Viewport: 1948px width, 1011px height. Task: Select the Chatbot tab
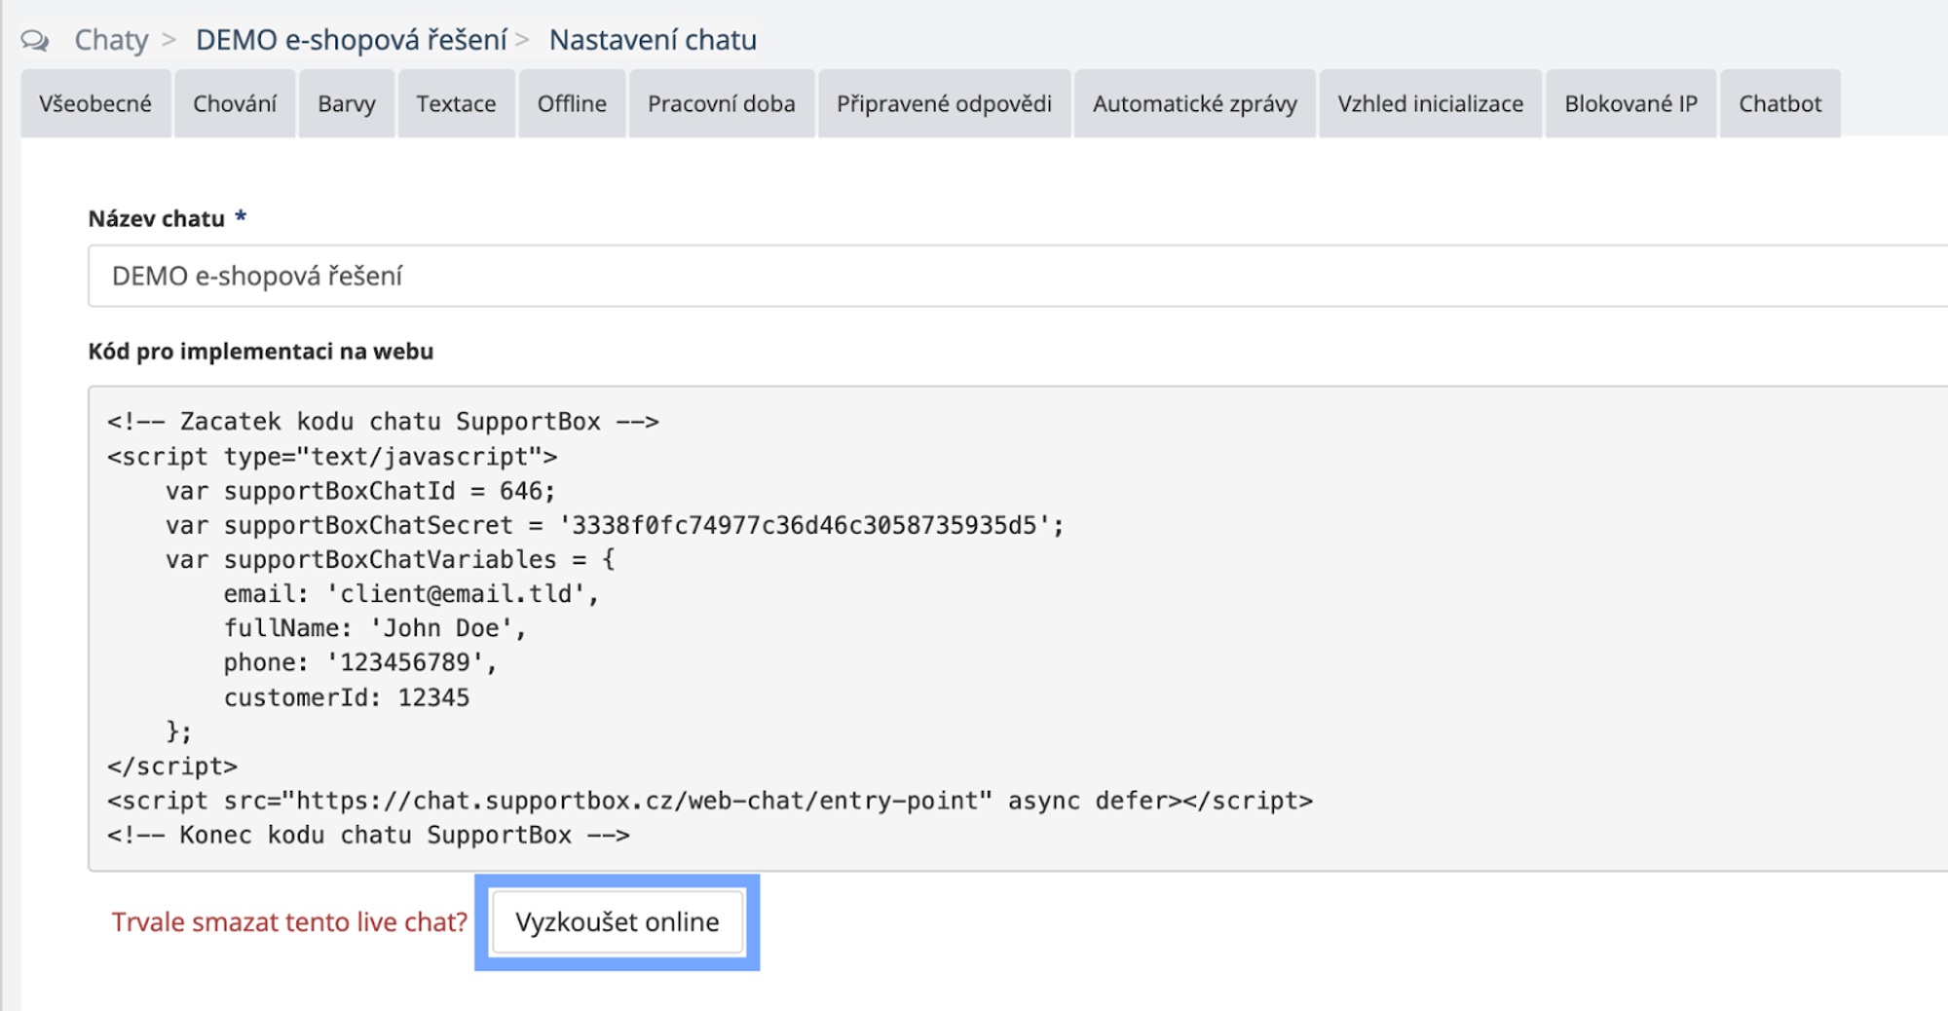(x=1780, y=103)
